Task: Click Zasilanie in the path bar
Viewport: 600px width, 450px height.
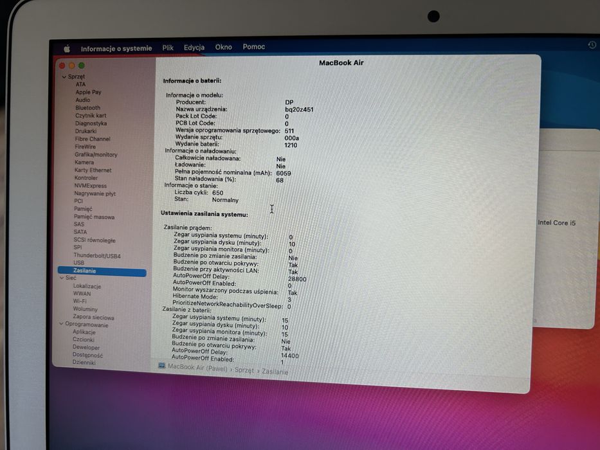Action: click(275, 372)
